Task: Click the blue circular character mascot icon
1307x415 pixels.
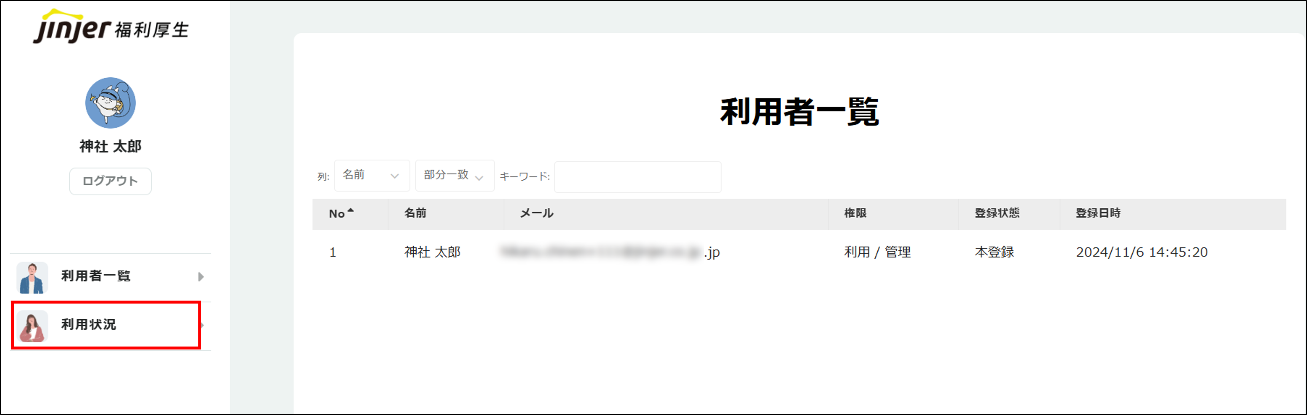Action: pyautogui.click(x=110, y=103)
